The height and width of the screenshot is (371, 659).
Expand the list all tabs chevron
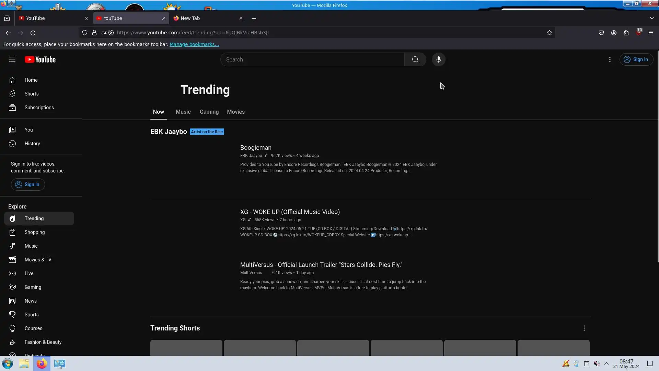(x=652, y=18)
